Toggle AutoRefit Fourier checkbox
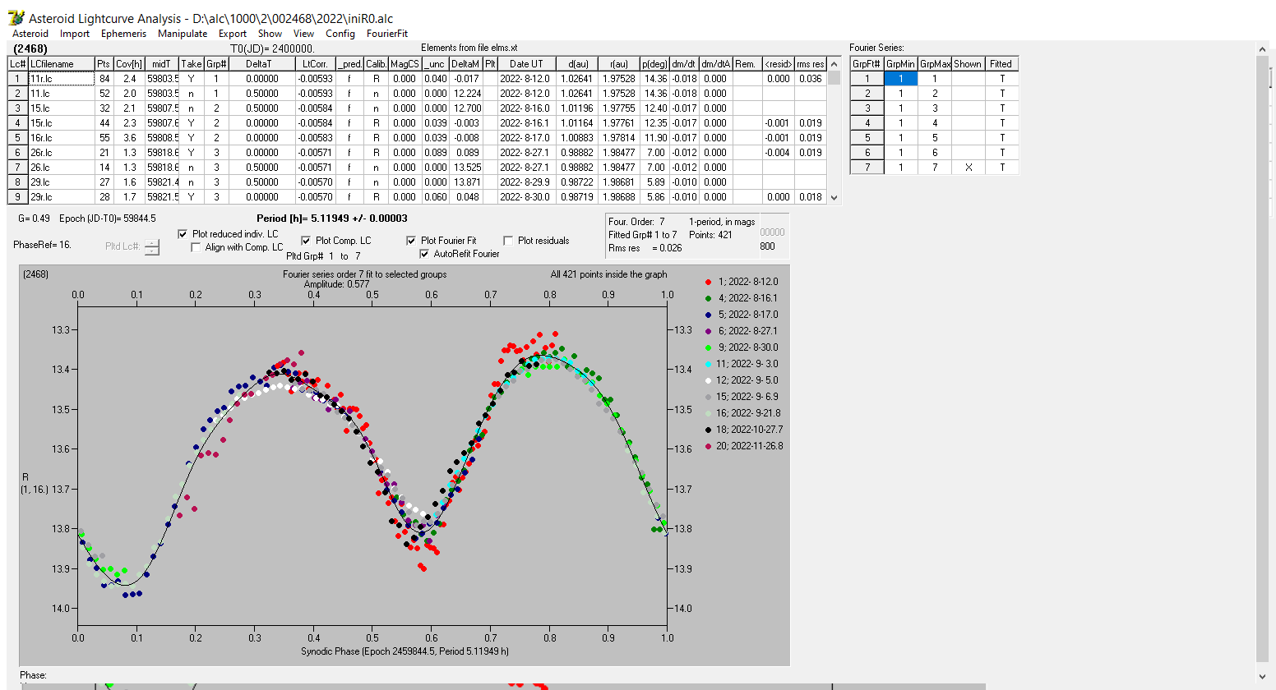1276x690 pixels. point(424,254)
